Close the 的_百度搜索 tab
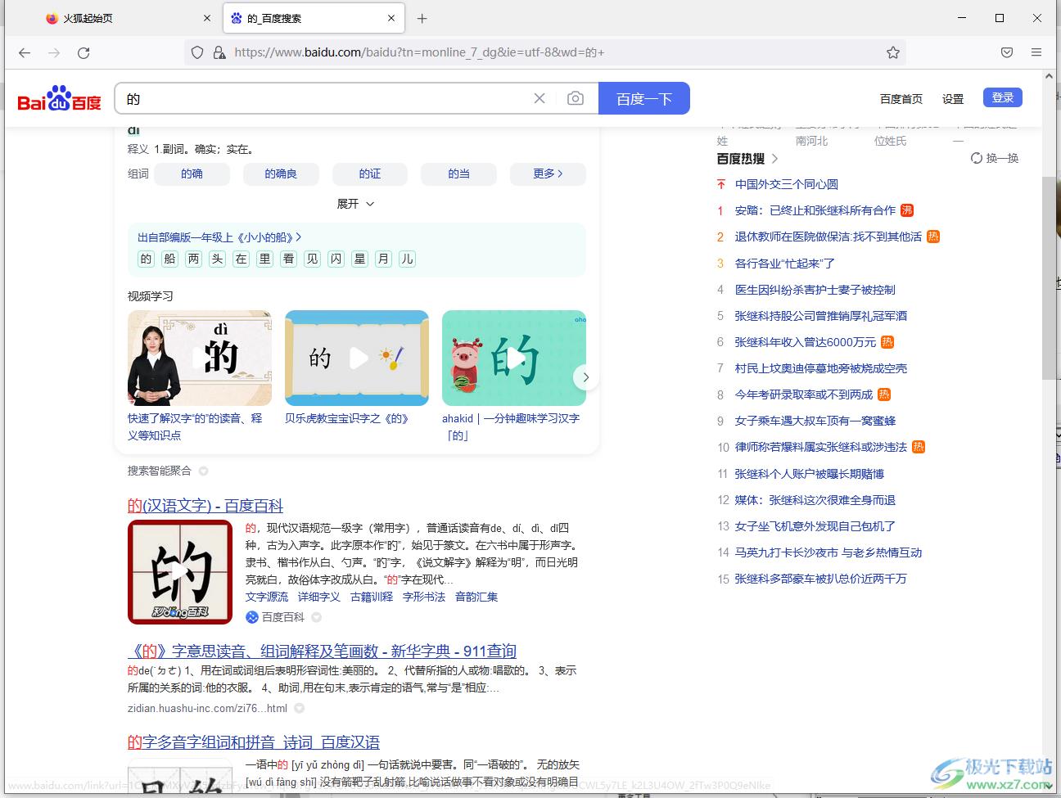Image resolution: width=1061 pixels, height=798 pixels. (391, 18)
